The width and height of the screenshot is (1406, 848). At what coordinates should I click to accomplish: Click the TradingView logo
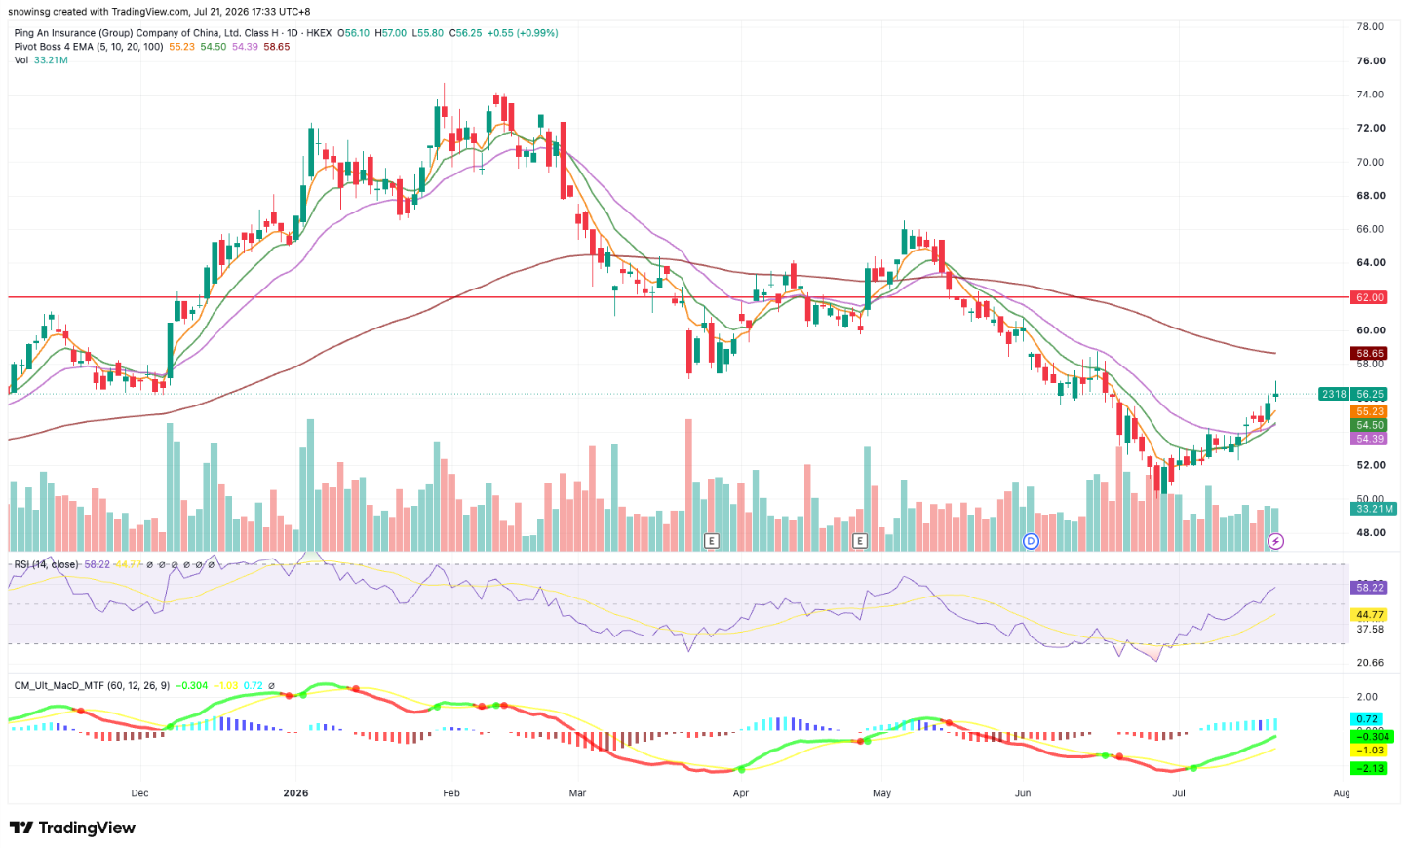tap(72, 828)
